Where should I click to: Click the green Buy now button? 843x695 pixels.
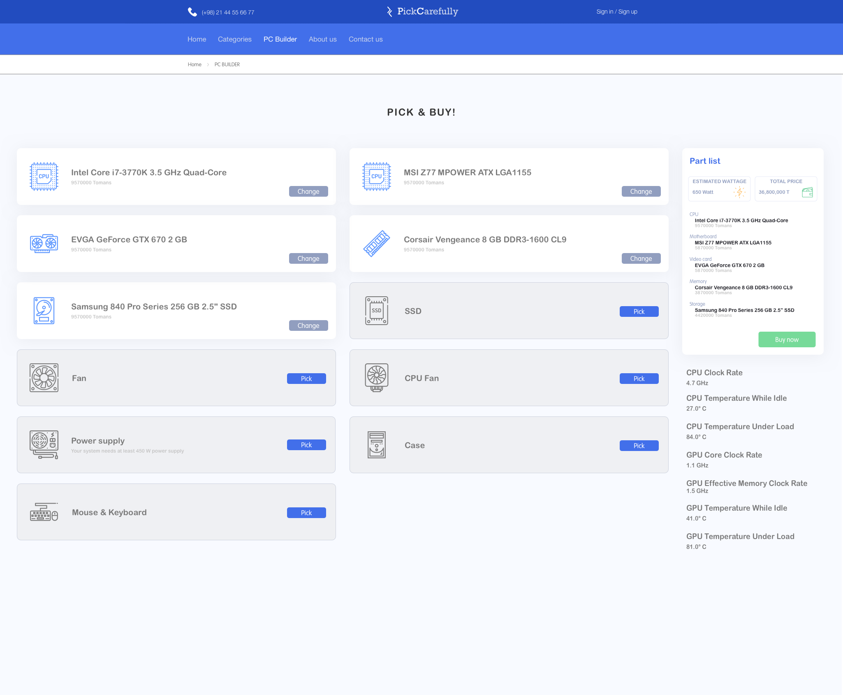[x=787, y=339]
